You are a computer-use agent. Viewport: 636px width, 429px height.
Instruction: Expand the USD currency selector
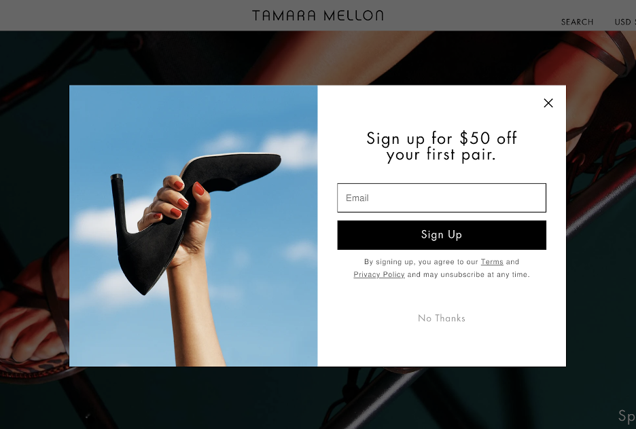625,22
